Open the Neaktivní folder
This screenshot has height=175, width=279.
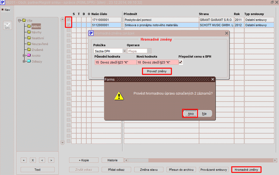click(x=38, y=38)
